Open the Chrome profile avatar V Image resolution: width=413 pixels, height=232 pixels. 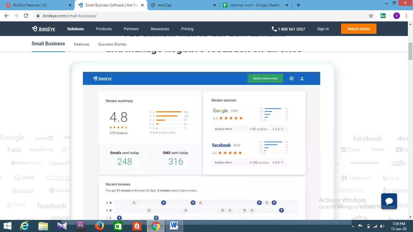397,16
